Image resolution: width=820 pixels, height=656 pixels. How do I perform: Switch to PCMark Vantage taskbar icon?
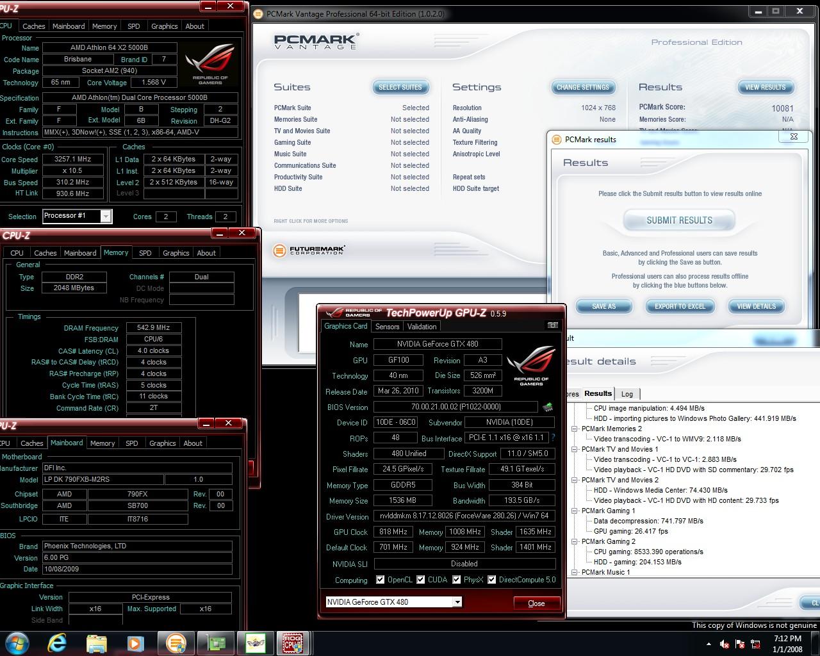(x=176, y=643)
